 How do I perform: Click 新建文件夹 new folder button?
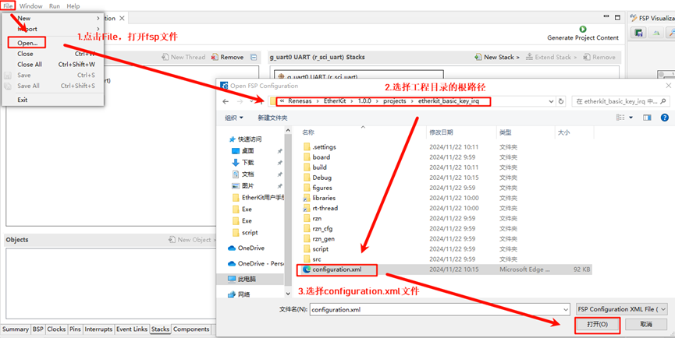[x=272, y=118]
